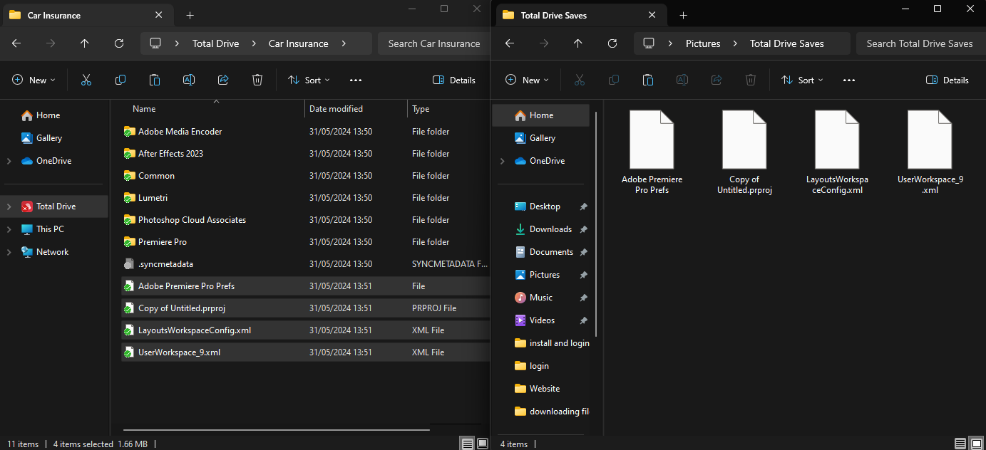Open the See more menu in Total Drive Saves window
Image resolution: width=986 pixels, height=450 pixels.
pyautogui.click(x=849, y=80)
